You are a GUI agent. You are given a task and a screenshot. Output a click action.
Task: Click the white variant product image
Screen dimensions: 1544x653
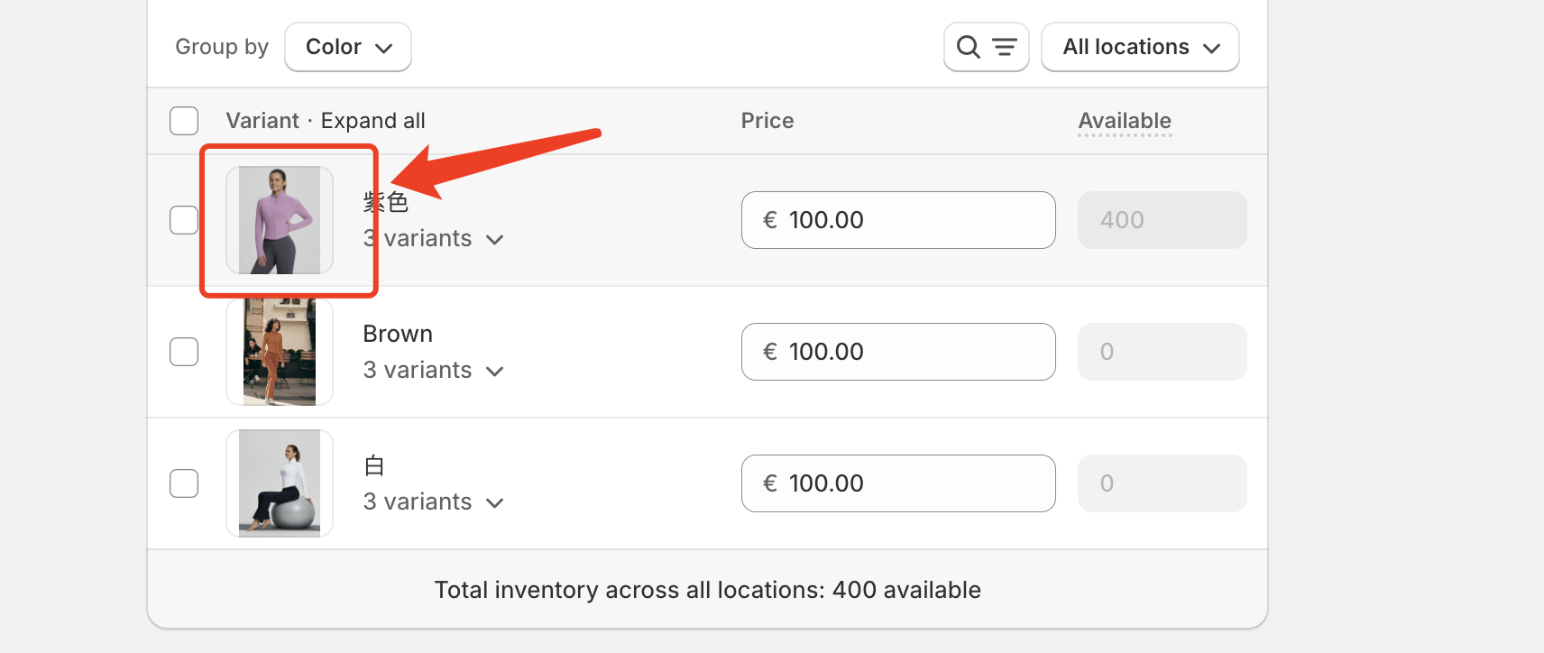click(280, 483)
